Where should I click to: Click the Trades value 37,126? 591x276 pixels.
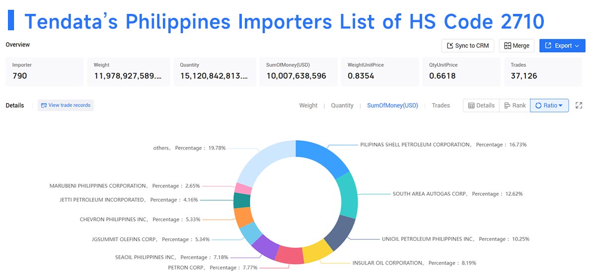click(x=524, y=76)
